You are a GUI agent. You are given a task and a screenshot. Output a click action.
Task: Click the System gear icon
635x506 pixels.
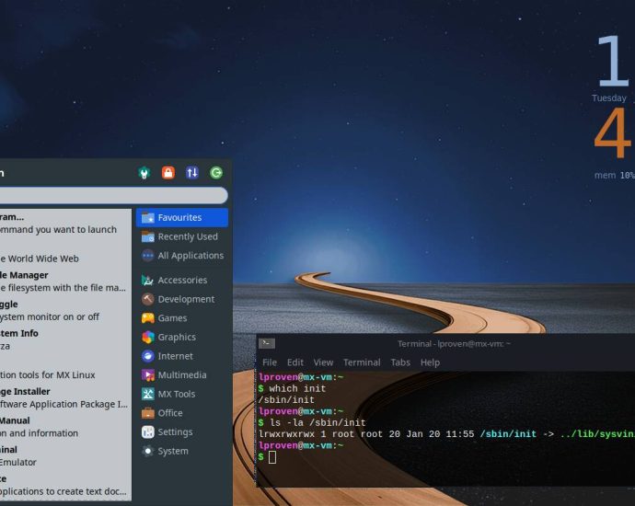pyautogui.click(x=148, y=452)
